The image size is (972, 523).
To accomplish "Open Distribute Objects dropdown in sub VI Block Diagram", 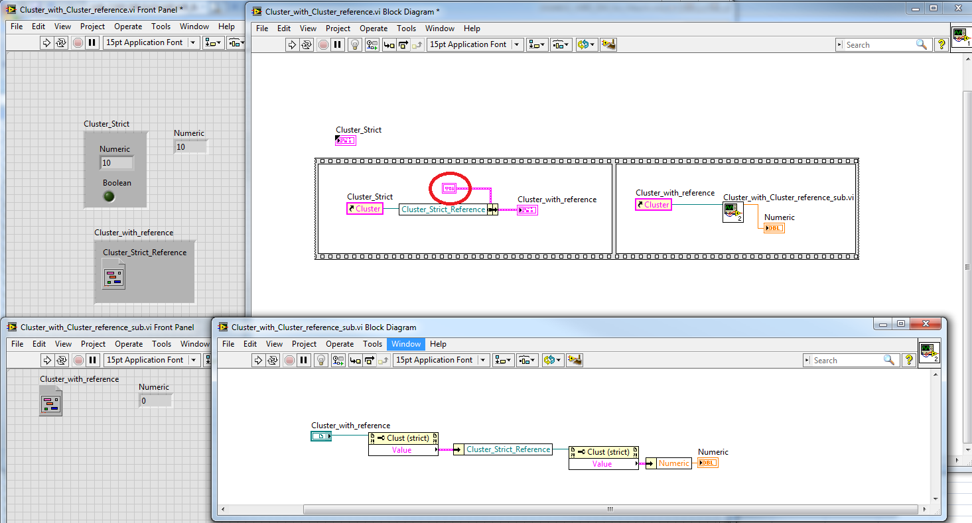I will (x=527, y=360).
